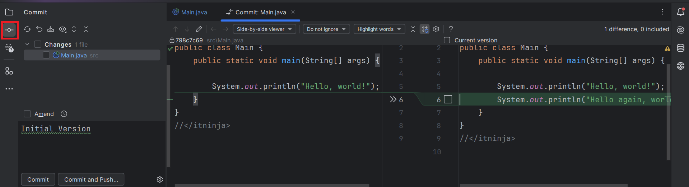Collapse unchanged fragments in diff
Image resolution: width=689 pixels, height=187 pixels.
(x=413, y=29)
